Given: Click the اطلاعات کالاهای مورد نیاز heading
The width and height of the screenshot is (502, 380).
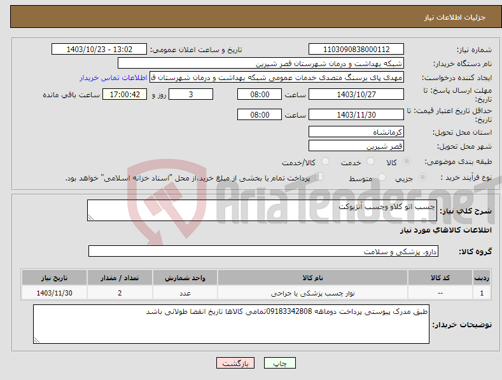Looking at the screenshot, I should tap(445, 230).
